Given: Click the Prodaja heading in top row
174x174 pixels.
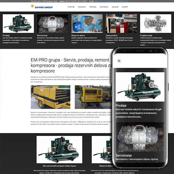Looking at the screenshot, I should [6, 35].
